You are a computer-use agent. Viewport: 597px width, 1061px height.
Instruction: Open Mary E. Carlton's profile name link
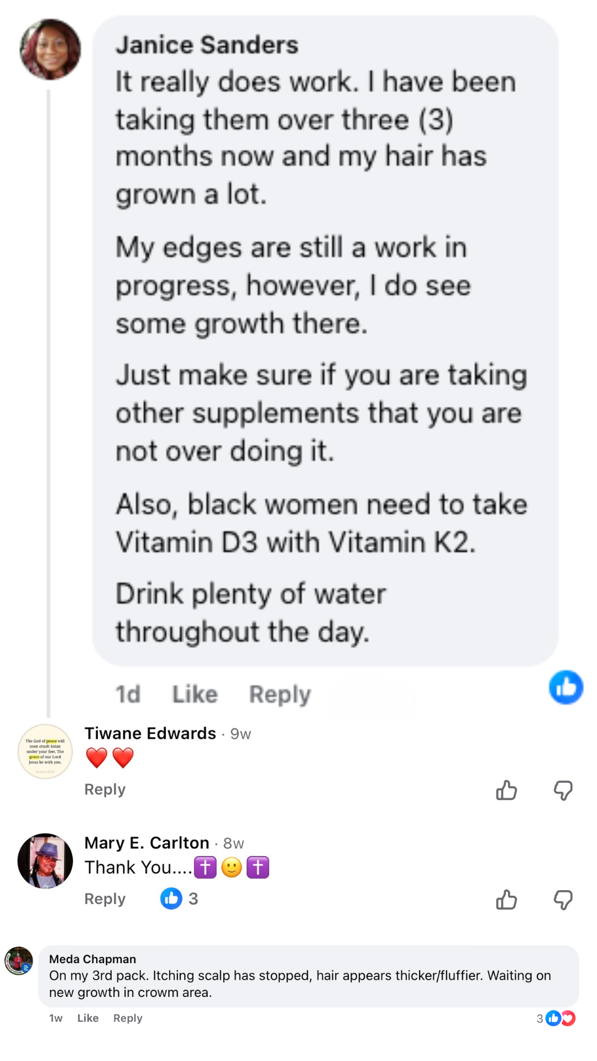pyautogui.click(x=146, y=843)
